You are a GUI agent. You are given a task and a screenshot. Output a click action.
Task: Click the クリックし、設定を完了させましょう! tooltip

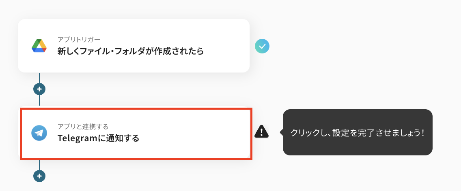click(358, 132)
